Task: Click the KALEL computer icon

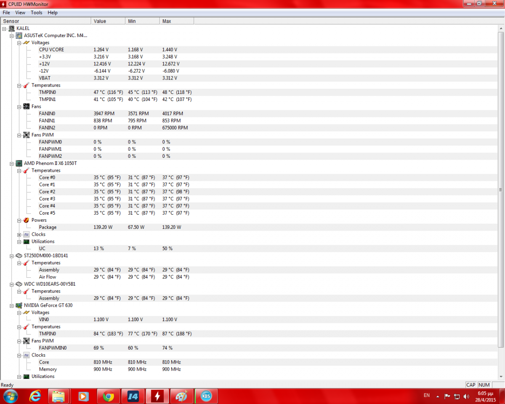Action: pyautogui.click(x=11, y=28)
